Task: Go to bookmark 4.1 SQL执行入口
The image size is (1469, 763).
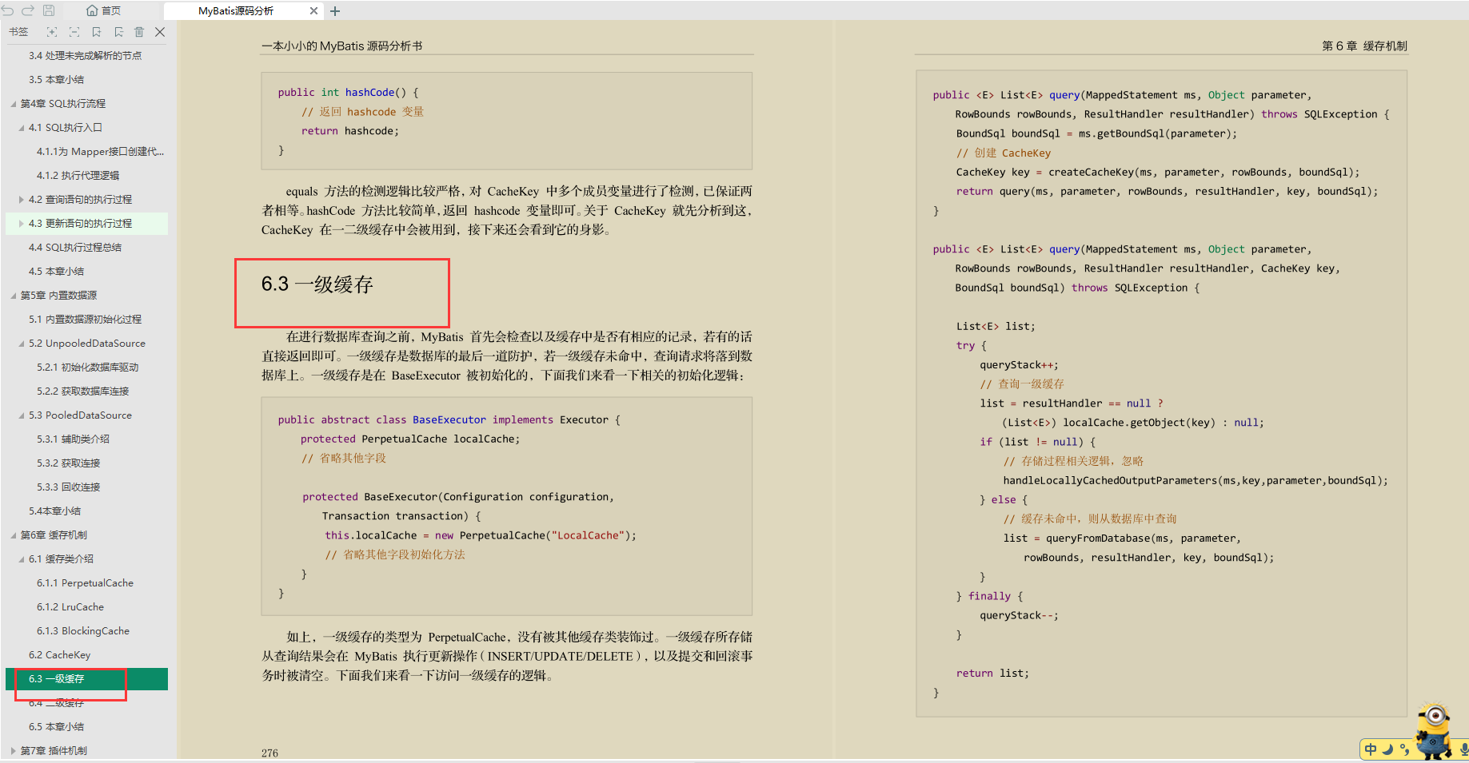Action: pyautogui.click(x=66, y=128)
